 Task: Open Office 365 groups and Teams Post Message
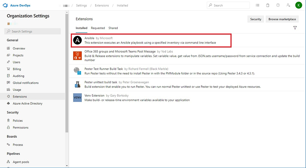tap(120, 51)
